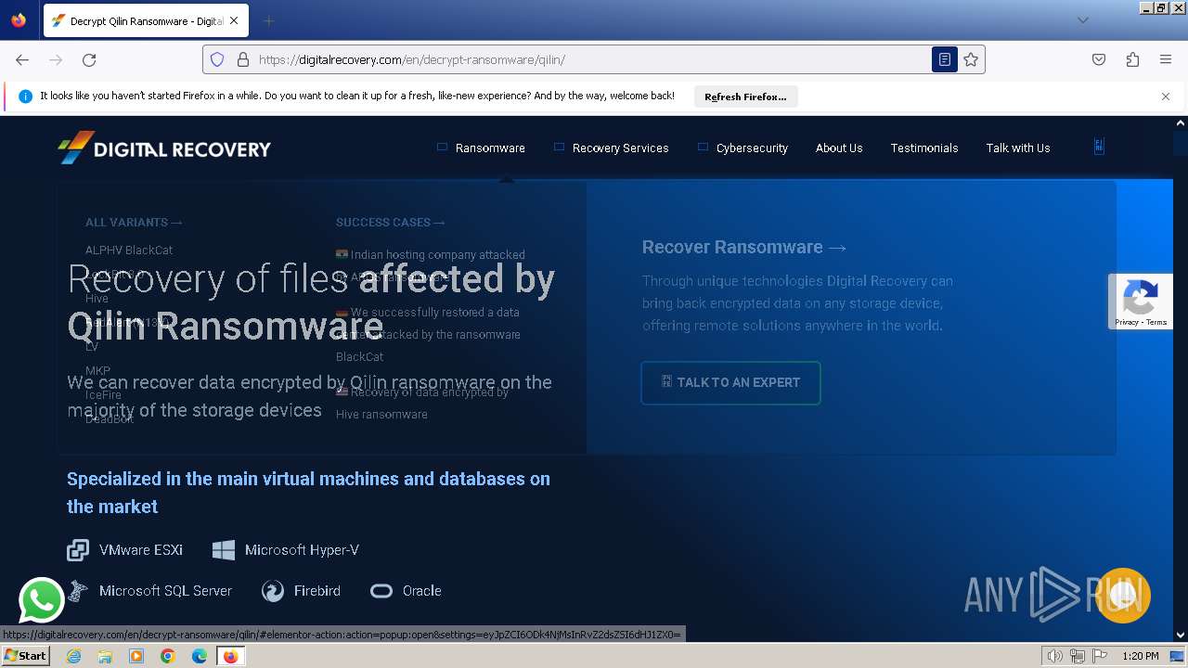Click the page scrollbar down arrow
The image size is (1188, 668).
tap(1181, 635)
